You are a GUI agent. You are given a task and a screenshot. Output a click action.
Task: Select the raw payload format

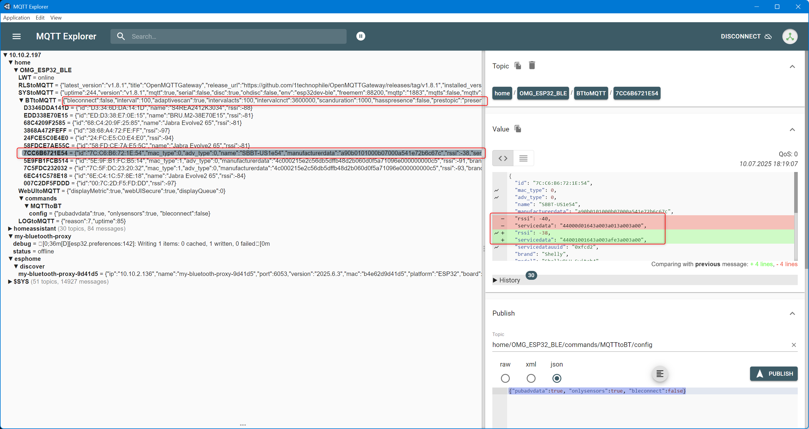pyautogui.click(x=505, y=378)
